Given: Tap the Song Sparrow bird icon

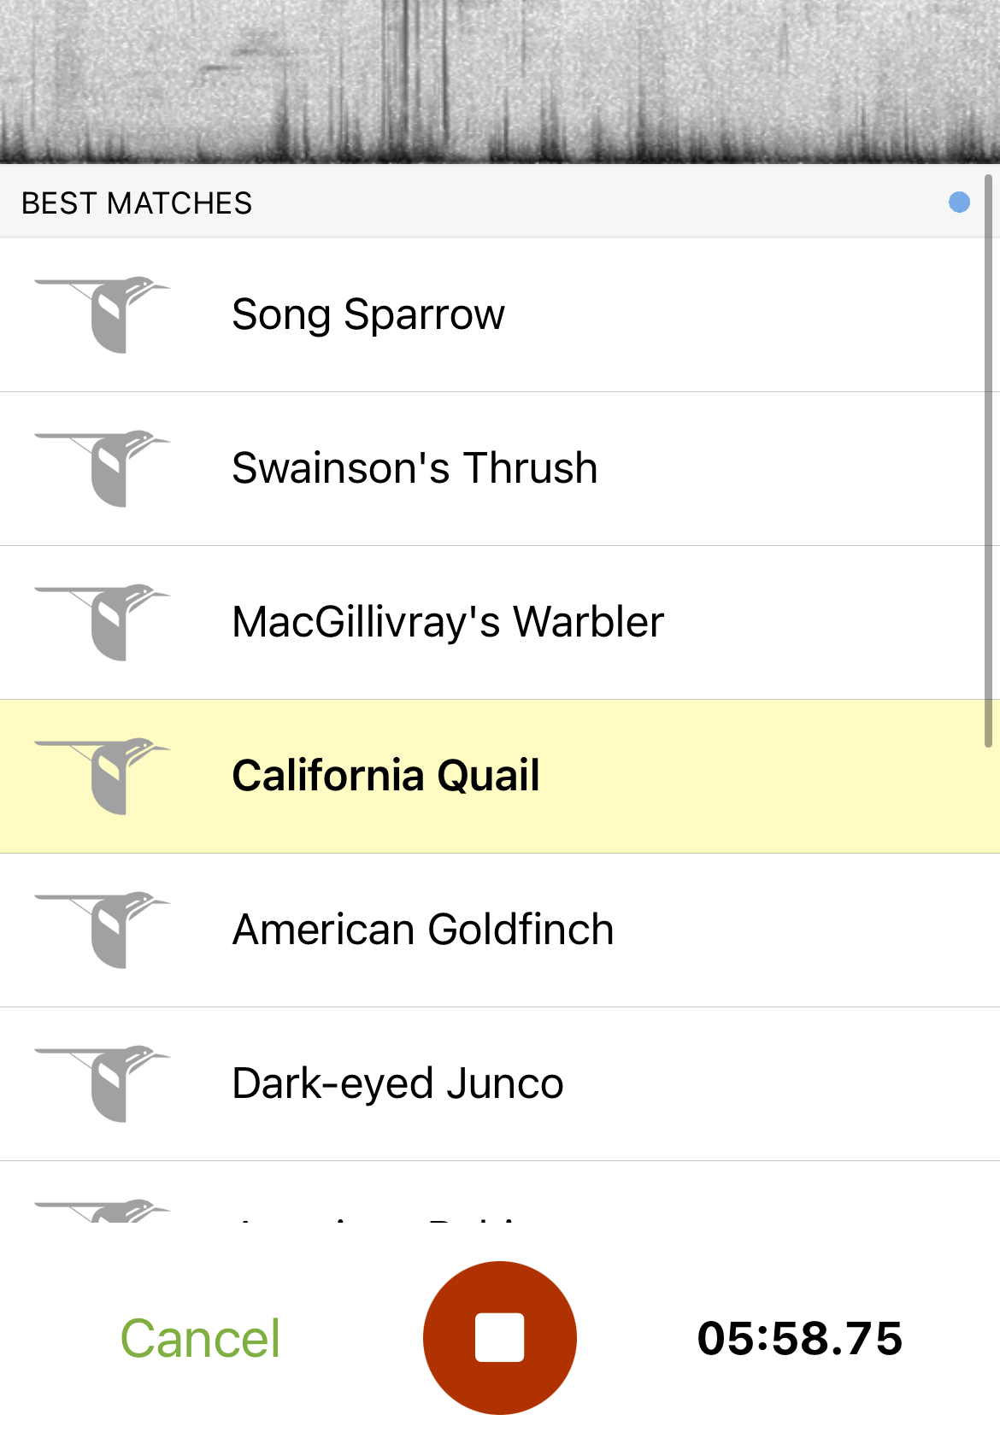Looking at the screenshot, I should 103,314.
